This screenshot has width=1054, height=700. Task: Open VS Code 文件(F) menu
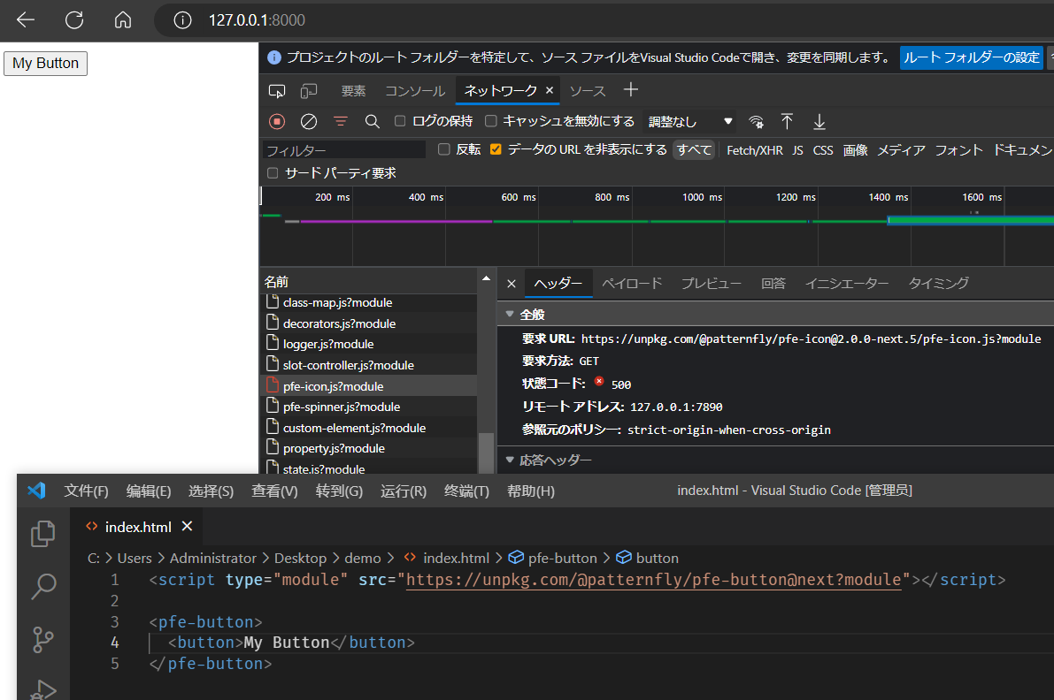point(86,491)
